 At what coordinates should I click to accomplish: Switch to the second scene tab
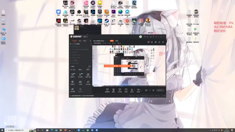coord(80,41)
